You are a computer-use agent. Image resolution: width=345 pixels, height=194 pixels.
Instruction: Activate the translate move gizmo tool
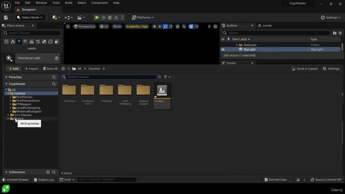(160, 26)
